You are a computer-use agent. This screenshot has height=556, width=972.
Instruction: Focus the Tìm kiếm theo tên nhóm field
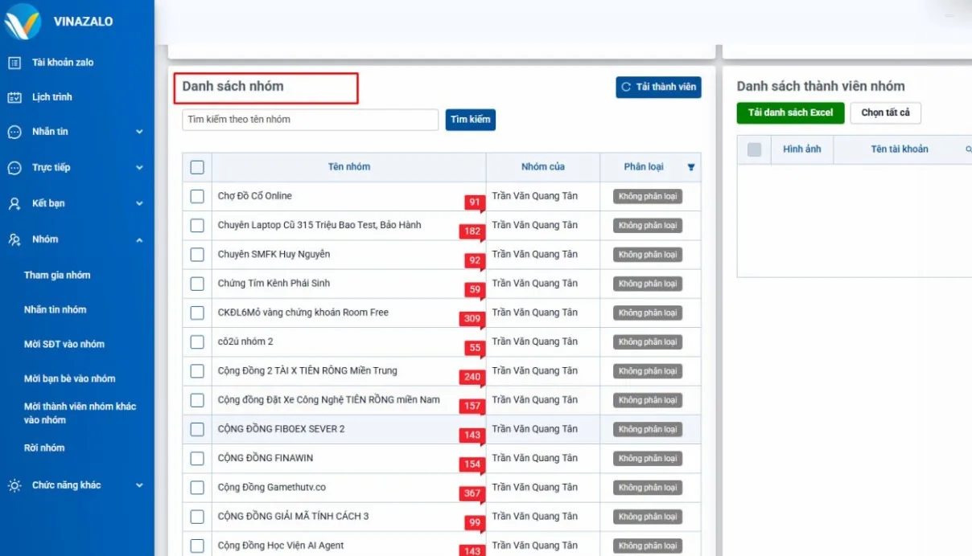(310, 120)
